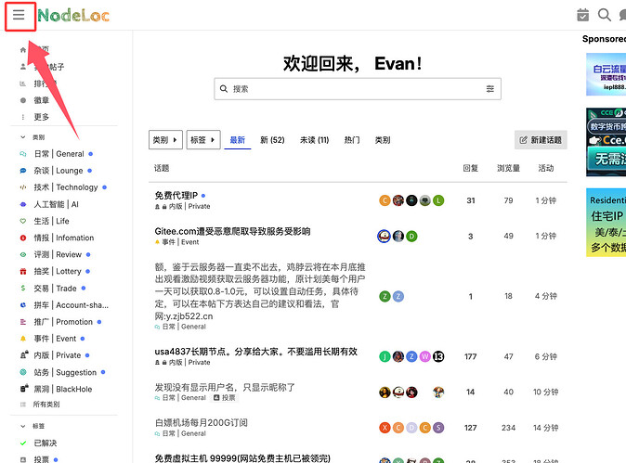Click the NodeLoc logo
The height and width of the screenshot is (463, 626).
(73, 16)
